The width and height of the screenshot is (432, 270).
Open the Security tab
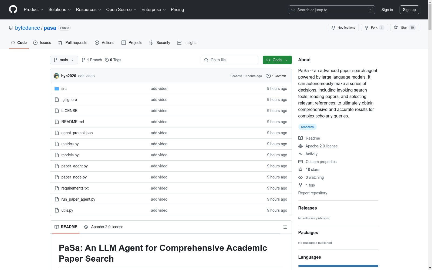click(x=160, y=43)
